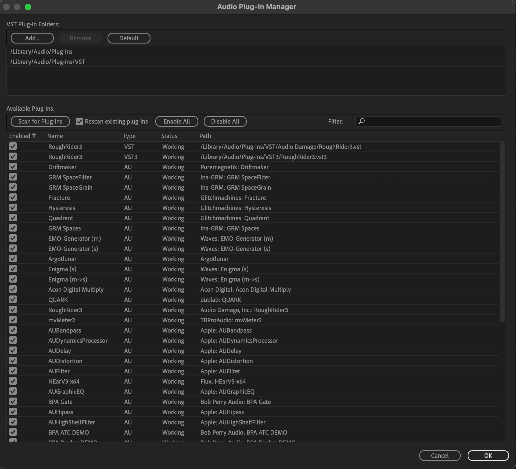Sort list by Name column header
The width and height of the screenshot is (516, 469).
coord(55,136)
